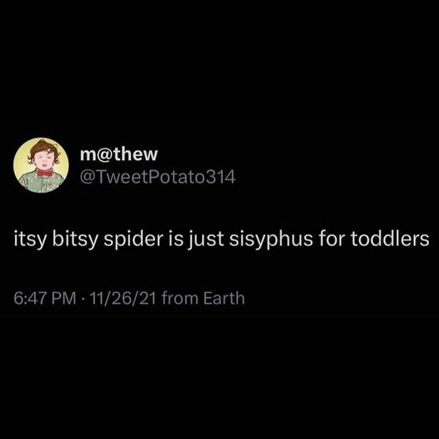The height and width of the screenshot is (439, 439).
Task: Click the word toddlers in tweet
Action: [x=390, y=239]
